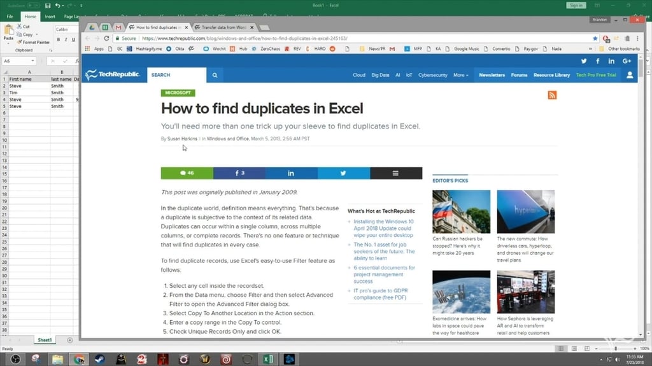The height and width of the screenshot is (366, 652).
Task: Undo the last action in Excel
Action: click(57, 5)
